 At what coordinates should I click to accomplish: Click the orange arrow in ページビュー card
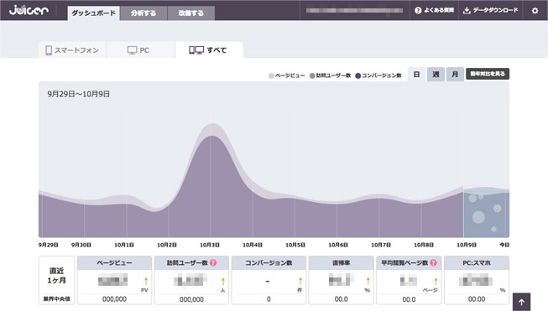tap(146, 280)
